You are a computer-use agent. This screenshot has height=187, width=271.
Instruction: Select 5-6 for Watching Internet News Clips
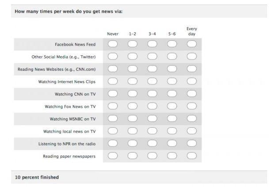(x=172, y=81)
